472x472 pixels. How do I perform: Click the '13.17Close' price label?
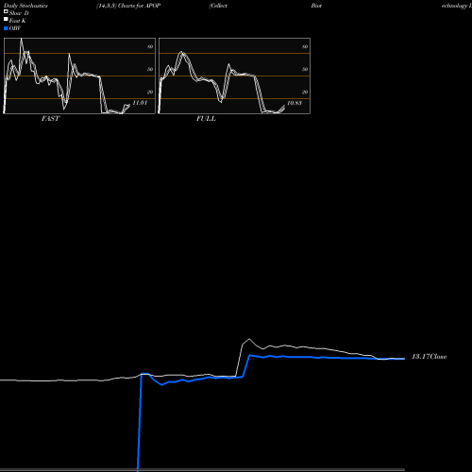pyautogui.click(x=430, y=357)
